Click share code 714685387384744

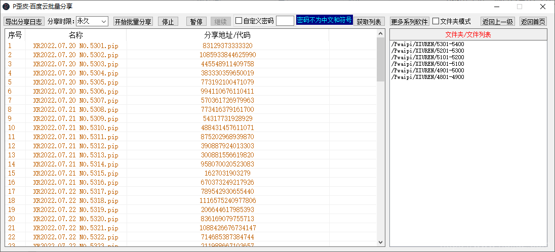(x=227, y=237)
